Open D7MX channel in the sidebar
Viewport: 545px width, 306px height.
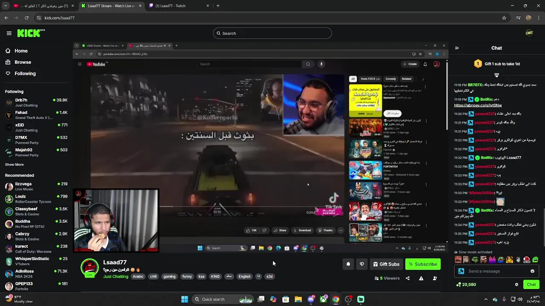36,140
